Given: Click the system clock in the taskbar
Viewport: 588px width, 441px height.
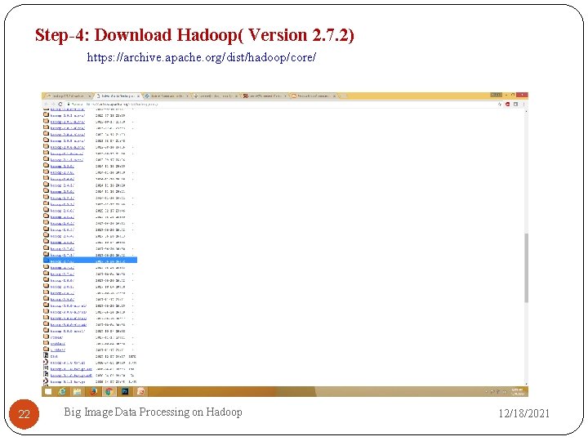Looking at the screenshot, I should (x=517, y=391).
